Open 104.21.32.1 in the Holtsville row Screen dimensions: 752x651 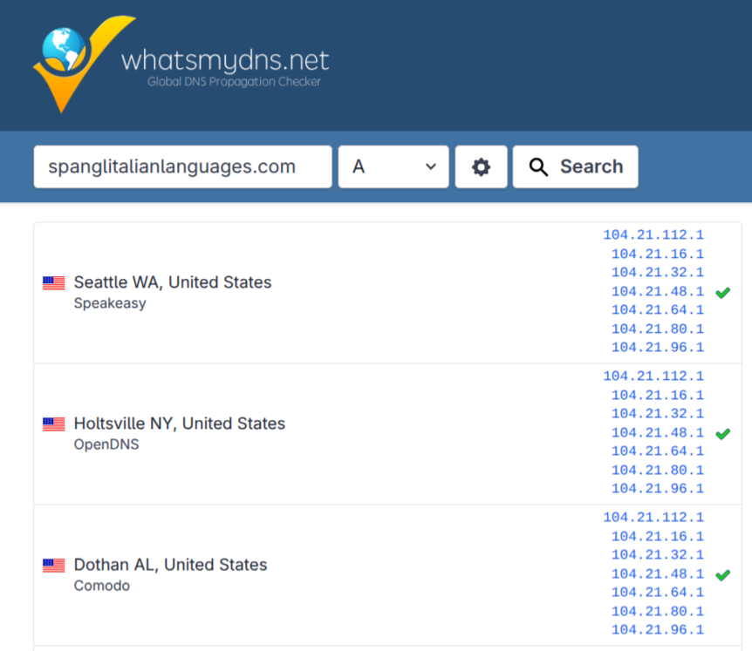click(658, 414)
